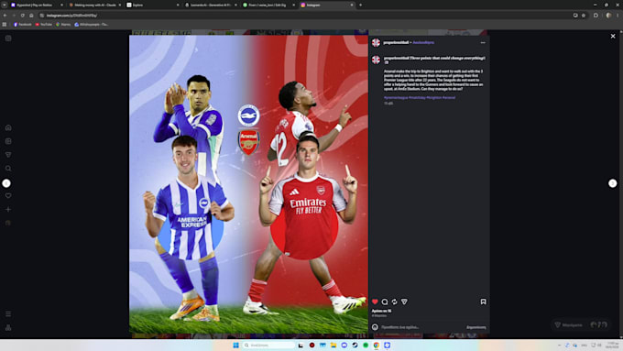623x351 pixels.
Task: Open the apps grid in bookmarks bar
Action: pyautogui.click(x=5, y=24)
